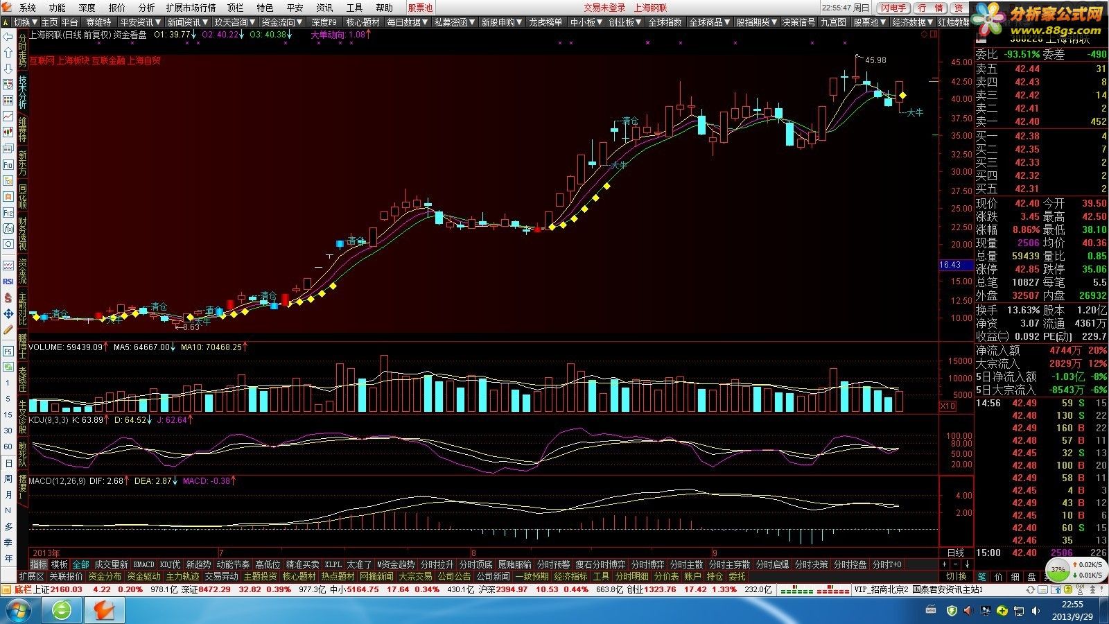Expand the 平安资讯 dropdown
The image size is (1109, 624).
point(141,22)
